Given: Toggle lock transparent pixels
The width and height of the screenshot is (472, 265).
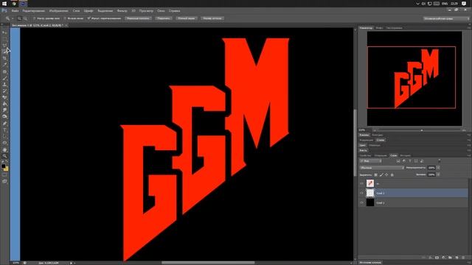Looking at the screenshot, I should (375, 174).
